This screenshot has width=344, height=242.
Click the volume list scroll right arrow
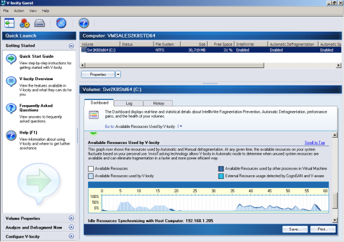click(338, 65)
